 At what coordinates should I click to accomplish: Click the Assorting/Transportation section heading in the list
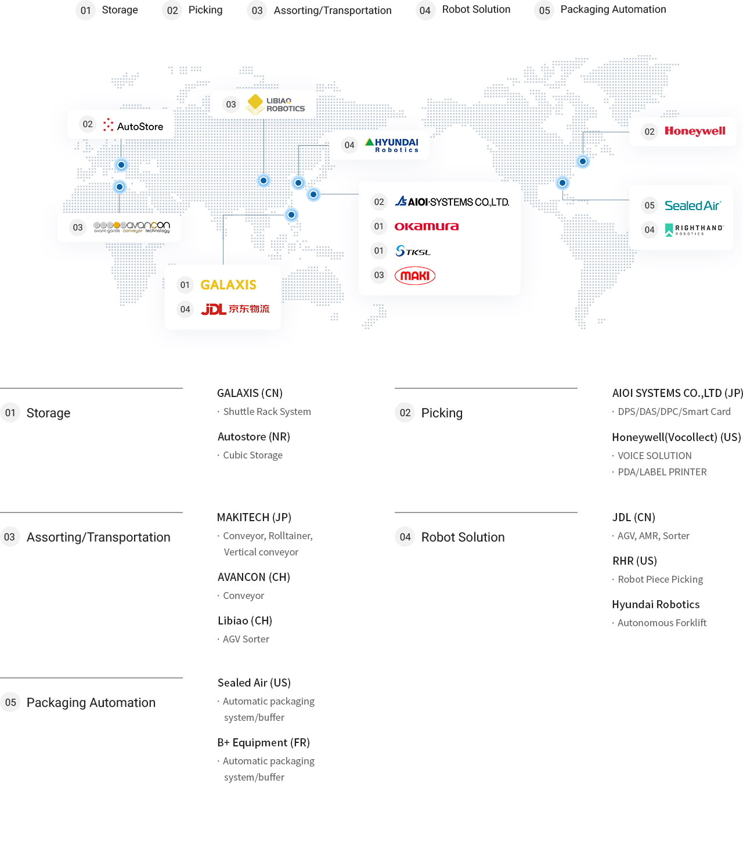point(99,537)
